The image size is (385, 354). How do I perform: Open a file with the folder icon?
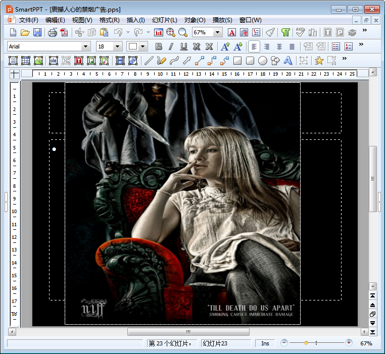(x=25, y=32)
